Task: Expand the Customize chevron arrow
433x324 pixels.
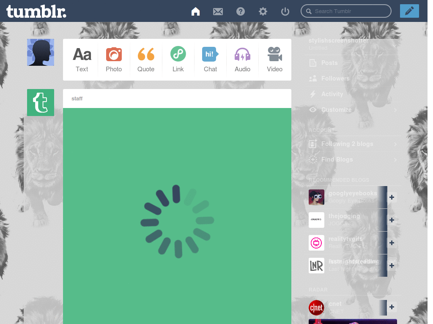Action: point(395,110)
